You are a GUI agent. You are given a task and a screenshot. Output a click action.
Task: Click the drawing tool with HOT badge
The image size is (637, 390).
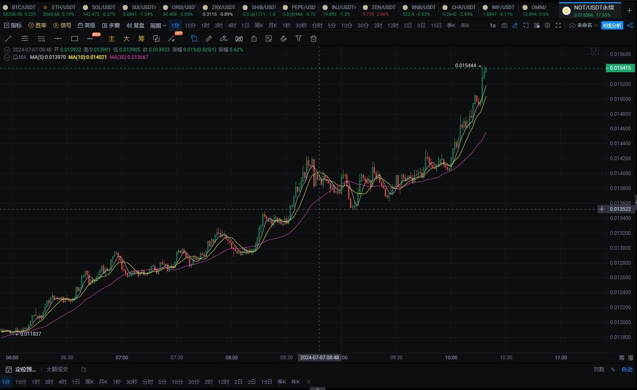(x=171, y=39)
